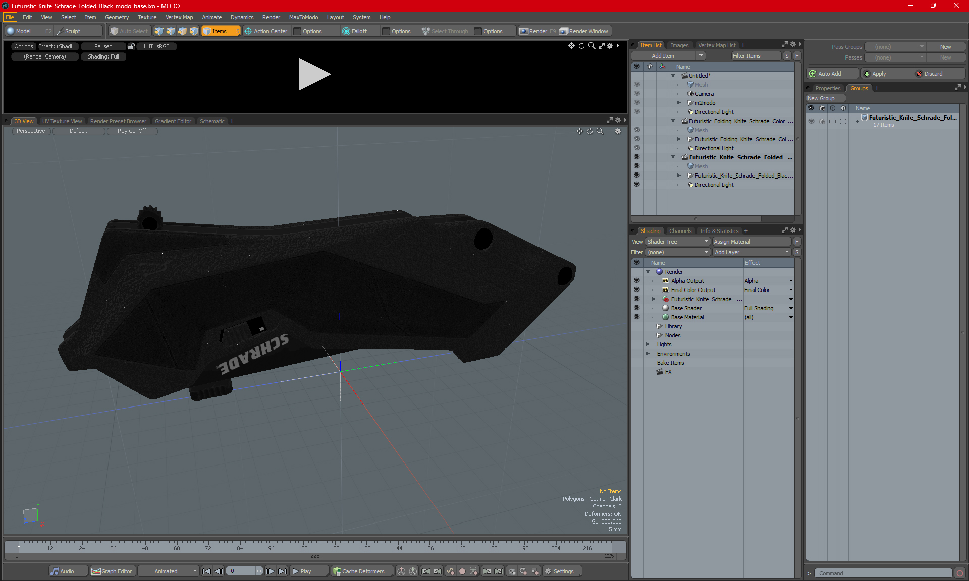Hide the Alpha Output shader layer
Viewport: 969px width, 581px height.
tap(636, 281)
